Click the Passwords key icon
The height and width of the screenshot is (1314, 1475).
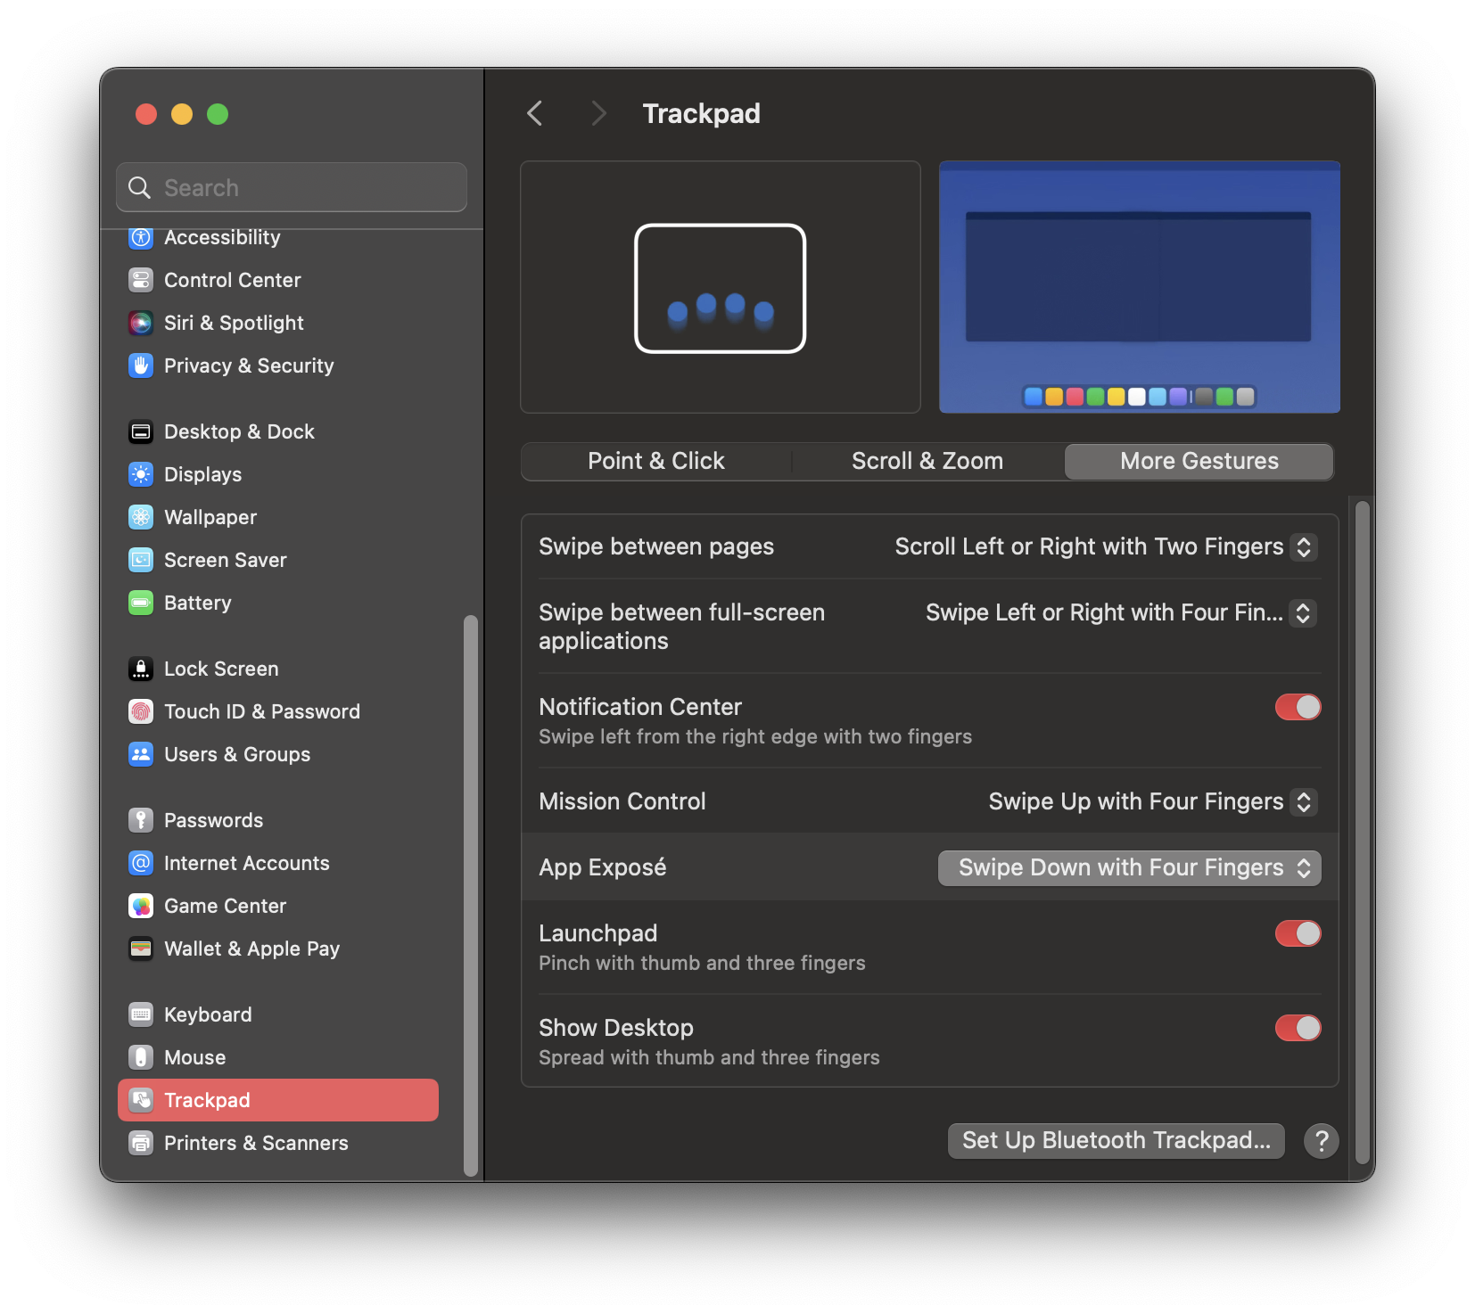pos(141,820)
